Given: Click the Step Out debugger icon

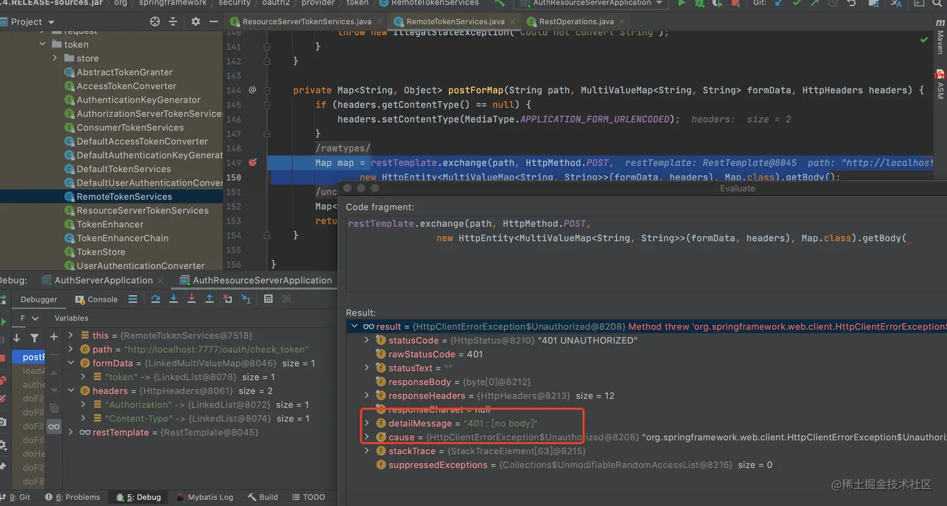Looking at the screenshot, I should tap(210, 299).
